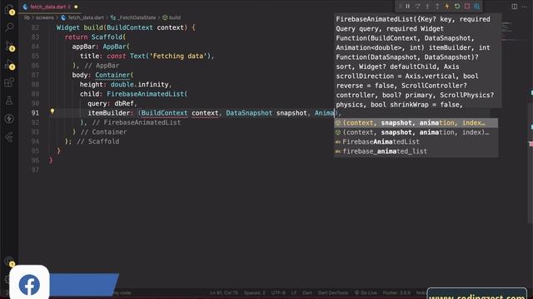Click line number 91 in gutter
Viewport: 533px width, 299px height.
35,113
